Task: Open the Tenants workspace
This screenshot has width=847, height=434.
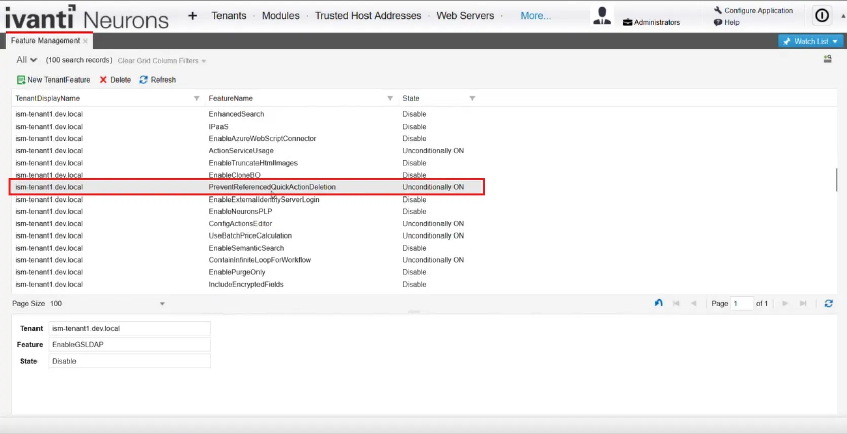Action: point(229,16)
